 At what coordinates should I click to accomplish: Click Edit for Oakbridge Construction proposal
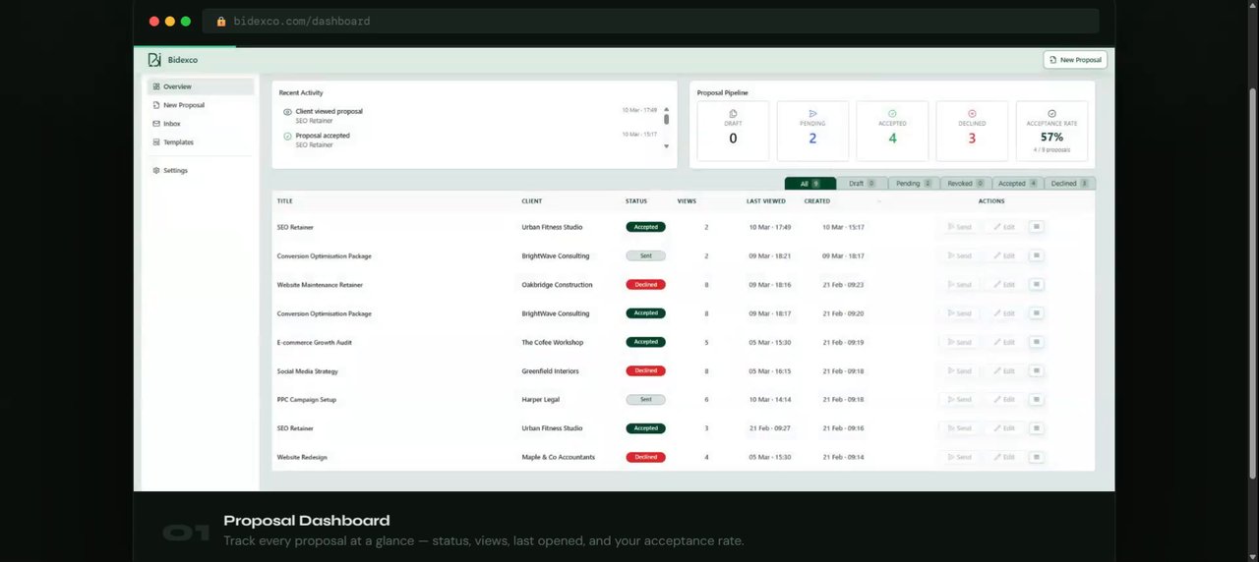tap(1004, 285)
